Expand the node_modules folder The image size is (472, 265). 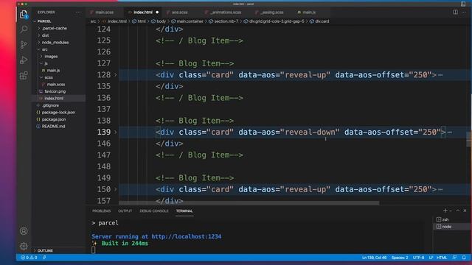tap(39, 43)
